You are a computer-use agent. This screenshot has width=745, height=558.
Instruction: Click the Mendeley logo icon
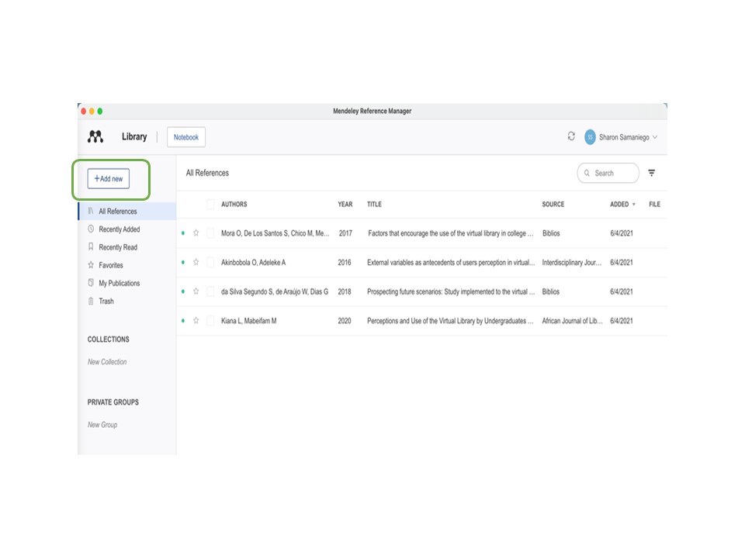pyautogui.click(x=95, y=136)
